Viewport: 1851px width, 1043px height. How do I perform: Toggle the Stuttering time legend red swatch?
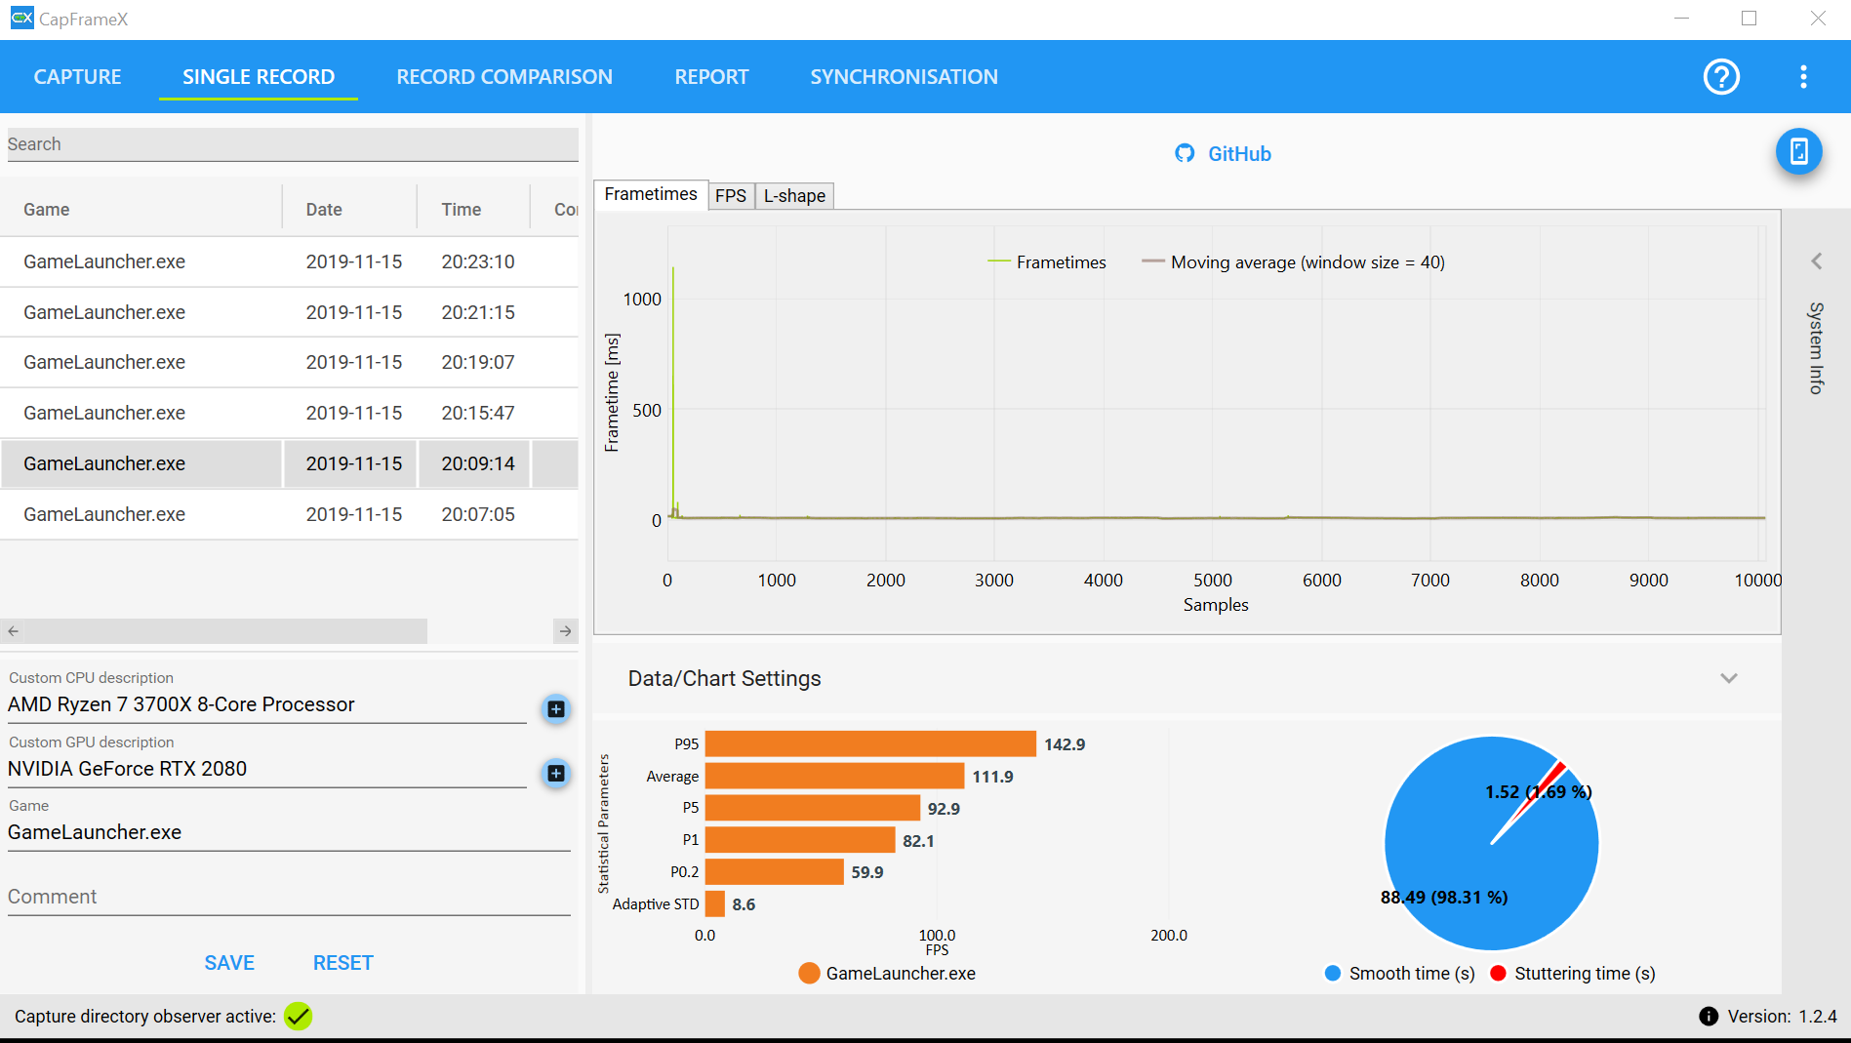(1499, 973)
